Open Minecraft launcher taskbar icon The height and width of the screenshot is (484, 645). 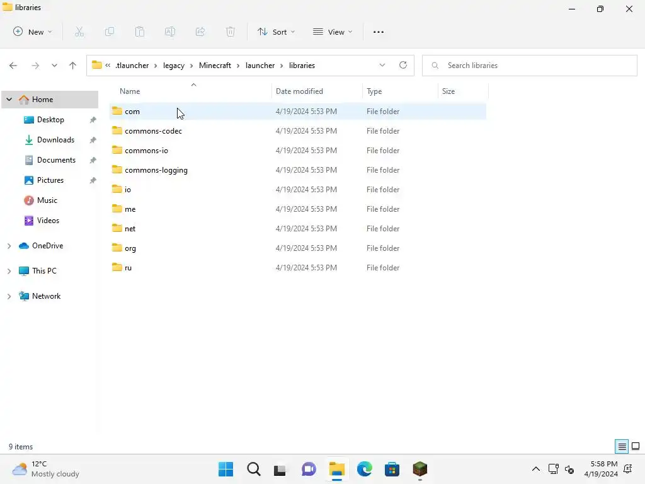click(x=420, y=469)
